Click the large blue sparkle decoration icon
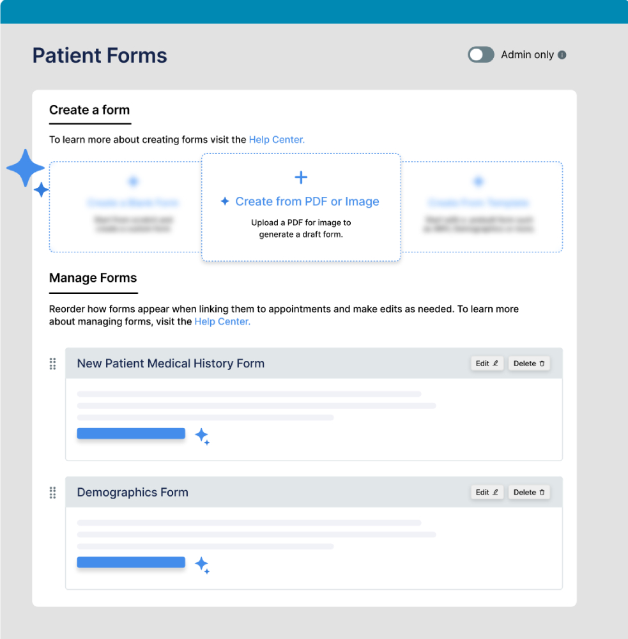Screen dimensions: 628x639 [26, 169]
